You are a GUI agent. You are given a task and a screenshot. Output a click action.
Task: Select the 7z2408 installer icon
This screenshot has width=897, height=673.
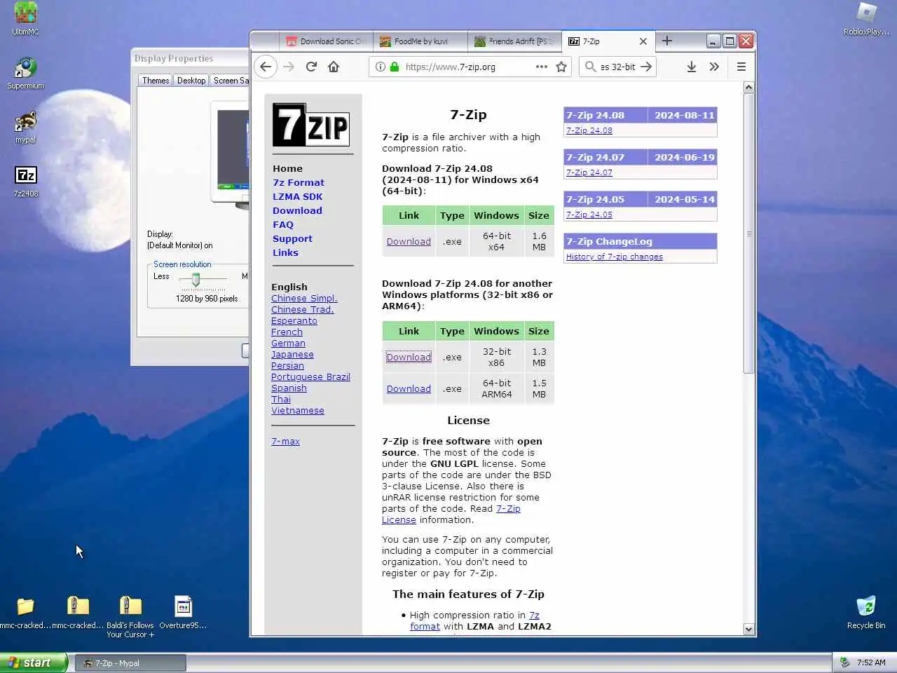pyautogui.click(x=25, y=181)
